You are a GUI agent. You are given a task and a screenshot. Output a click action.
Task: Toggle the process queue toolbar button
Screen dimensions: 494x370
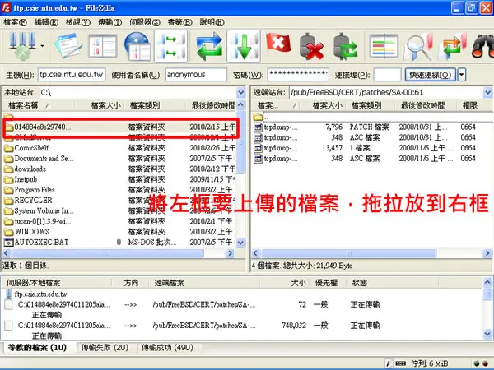point(244,47)
